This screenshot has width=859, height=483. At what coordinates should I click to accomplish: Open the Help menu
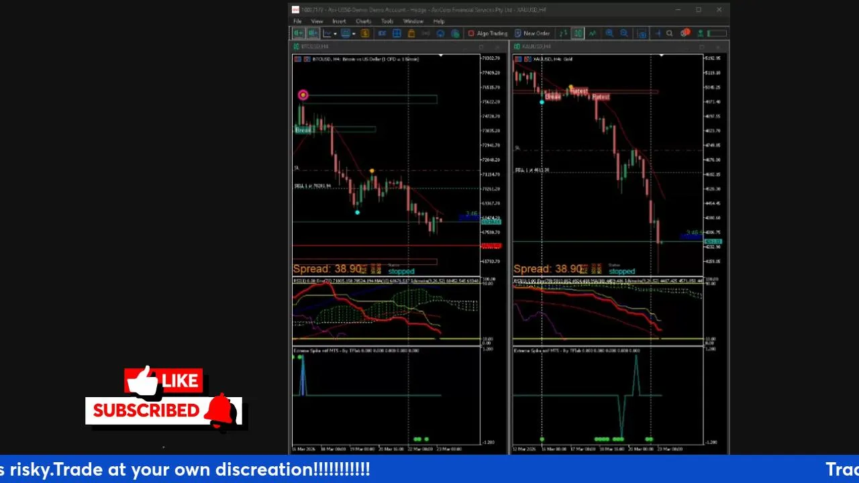pos(438,21)
